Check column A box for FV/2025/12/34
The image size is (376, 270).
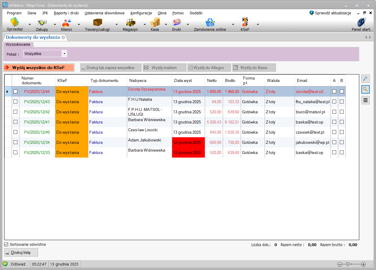334,142
